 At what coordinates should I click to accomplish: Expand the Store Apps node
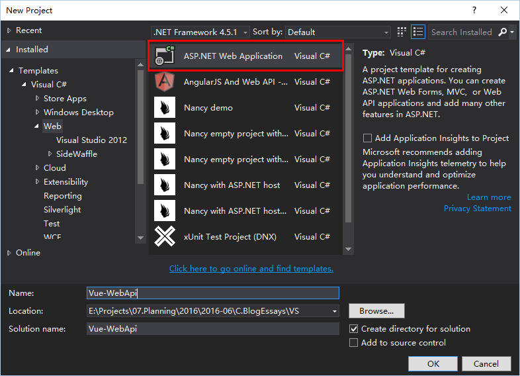37,98
